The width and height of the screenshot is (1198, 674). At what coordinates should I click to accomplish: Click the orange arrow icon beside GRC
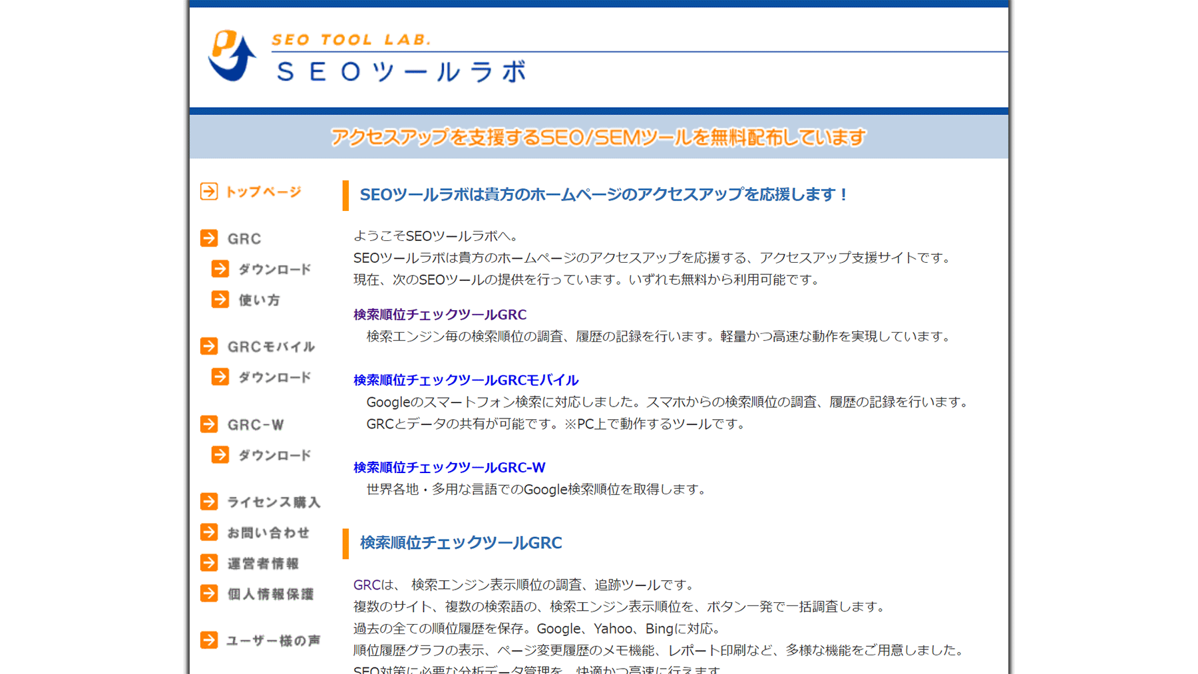coord(209,238)
